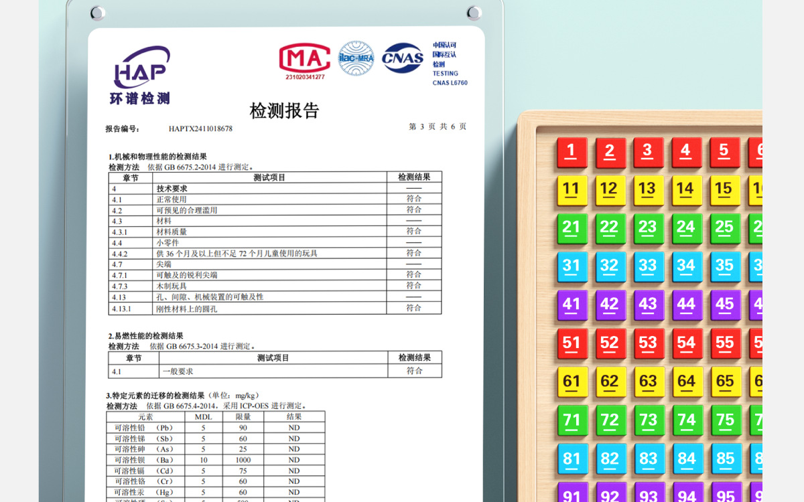Viewport: 804px width, 502px height.
Task: Click the limit value 1000
Action: (243, 460)
